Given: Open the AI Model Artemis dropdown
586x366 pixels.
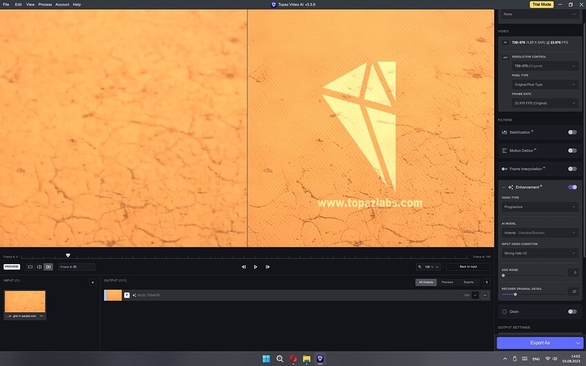Looking at the screenshot, I should (x=540, y=233).
